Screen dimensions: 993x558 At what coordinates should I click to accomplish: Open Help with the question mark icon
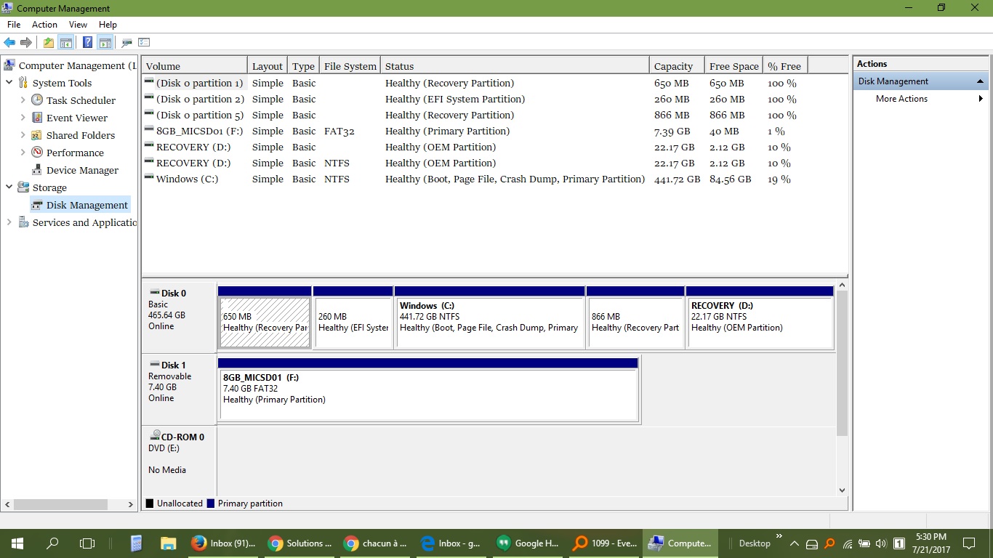pos(87,43)
